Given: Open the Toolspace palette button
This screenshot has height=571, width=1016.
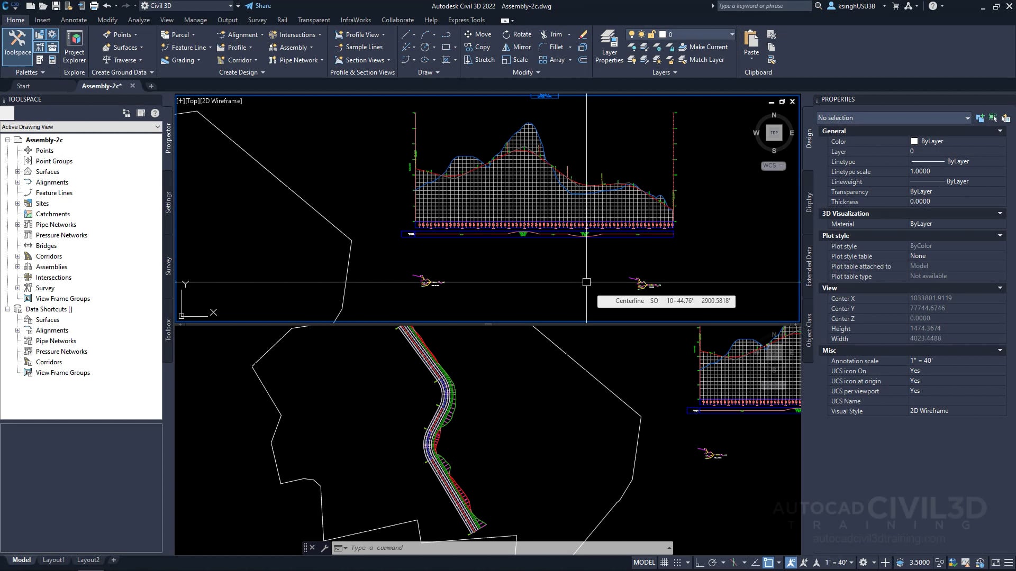Looking at the screenshot, I should pos(17,42).
